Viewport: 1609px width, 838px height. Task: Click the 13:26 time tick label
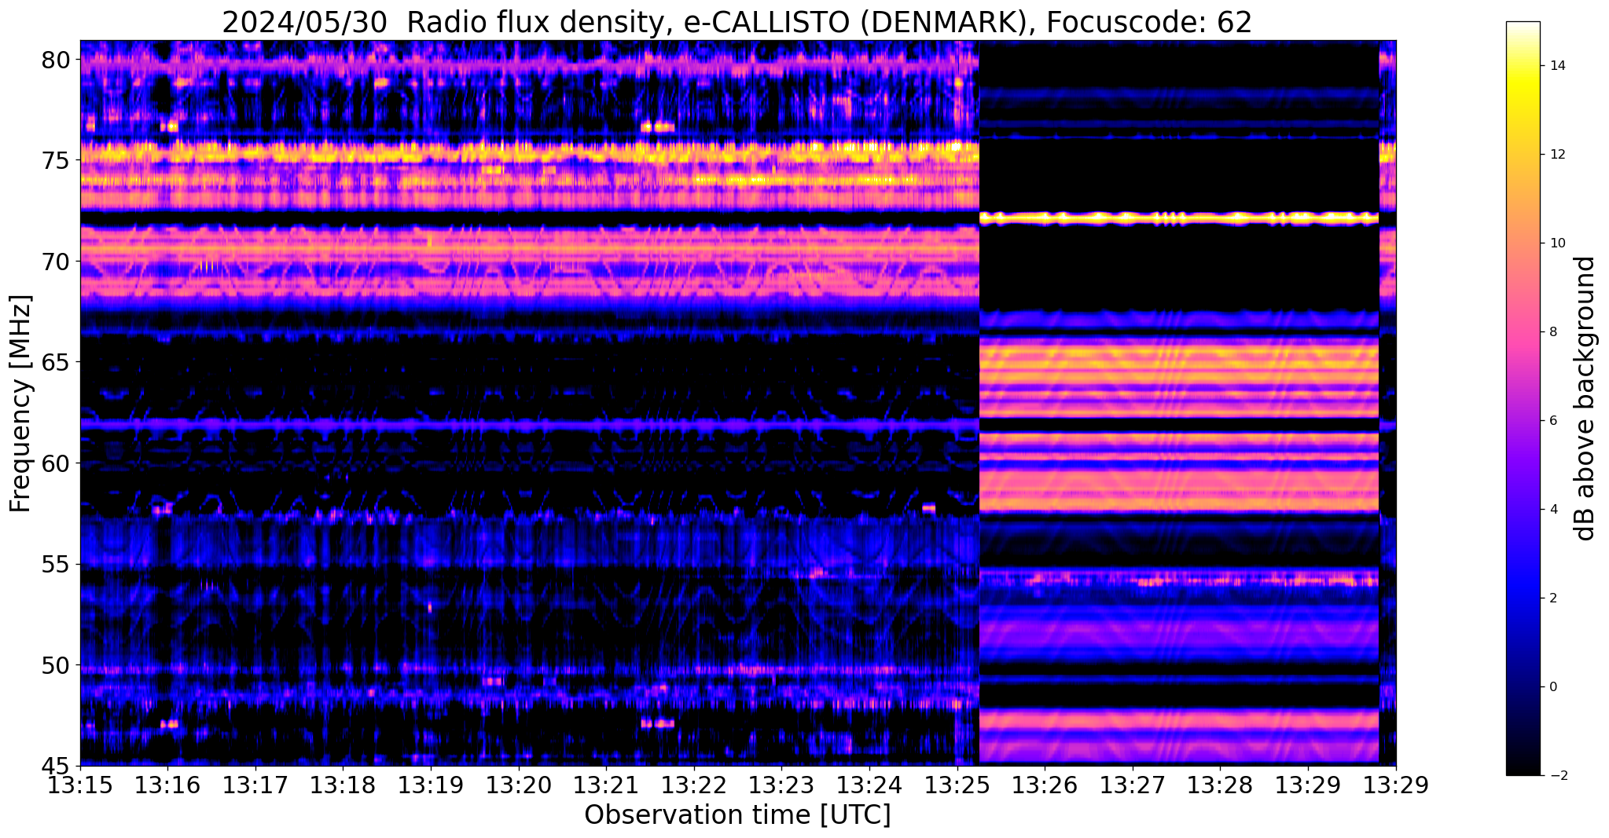(1045, 785)
